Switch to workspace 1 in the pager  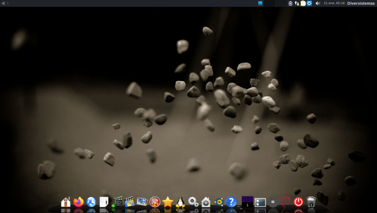248,202
